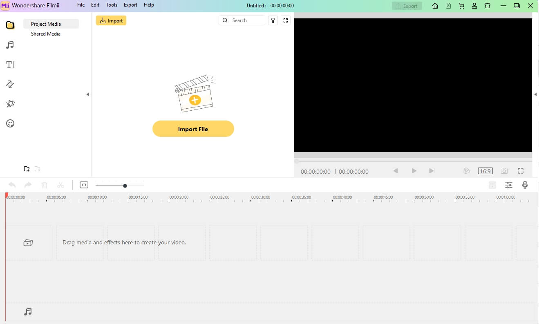The image size is (539, 324).
Task: Open the File menu
Action: tap(81, 5)
